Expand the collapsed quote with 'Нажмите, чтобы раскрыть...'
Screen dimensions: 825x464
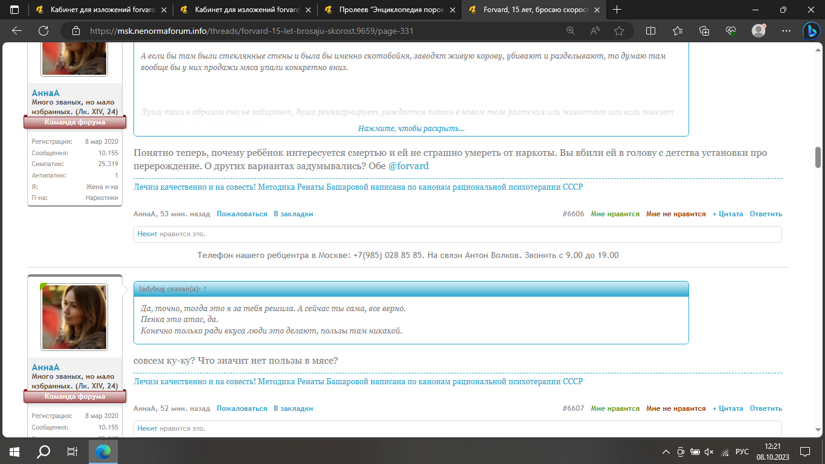[411, 129]
